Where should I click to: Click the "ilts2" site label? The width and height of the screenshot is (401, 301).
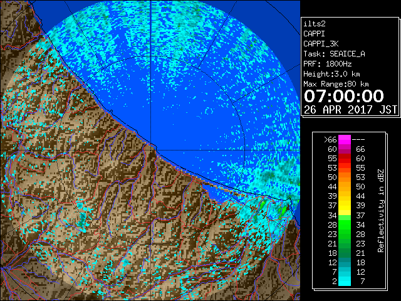point(315,24)
